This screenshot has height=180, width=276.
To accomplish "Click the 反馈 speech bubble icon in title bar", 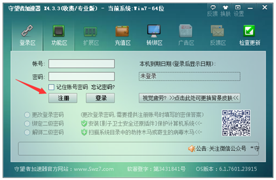I will pos(213,7).
